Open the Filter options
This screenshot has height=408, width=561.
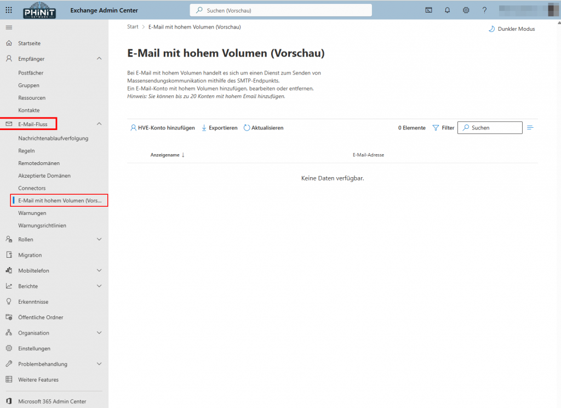[443, 127]
